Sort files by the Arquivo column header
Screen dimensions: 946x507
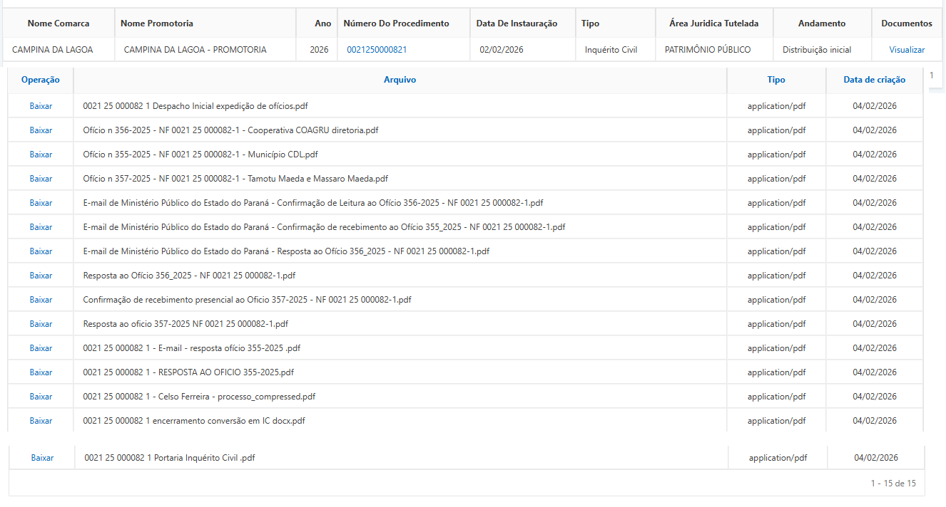[x=400, y=80]
